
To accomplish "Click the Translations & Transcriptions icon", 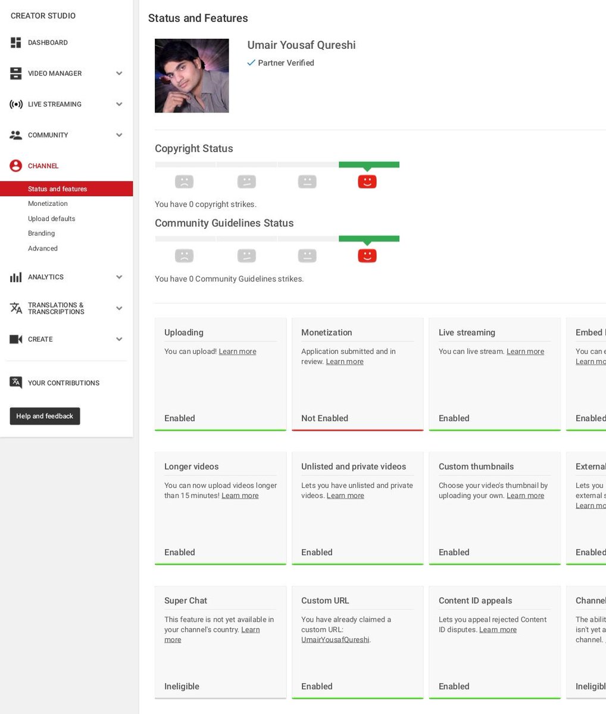I will coord(16,308).
